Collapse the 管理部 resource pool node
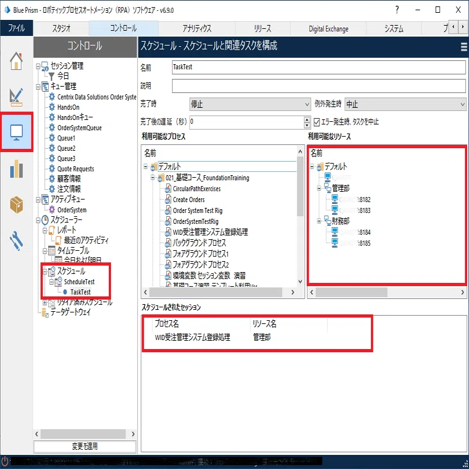 [x=319, y=188]
